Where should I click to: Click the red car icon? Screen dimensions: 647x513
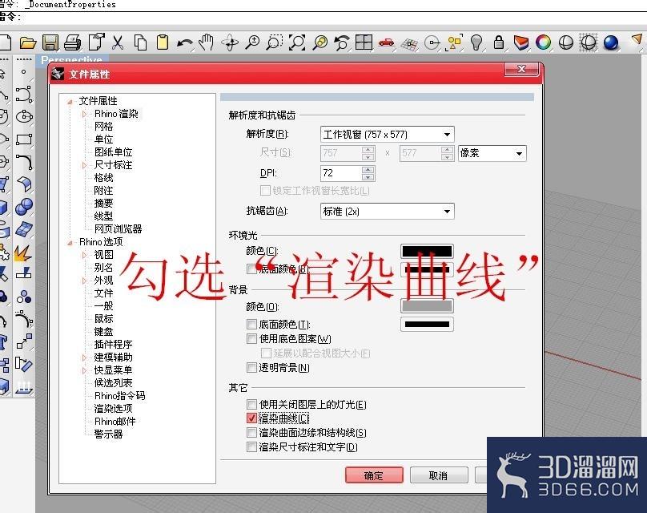point(387,42)
